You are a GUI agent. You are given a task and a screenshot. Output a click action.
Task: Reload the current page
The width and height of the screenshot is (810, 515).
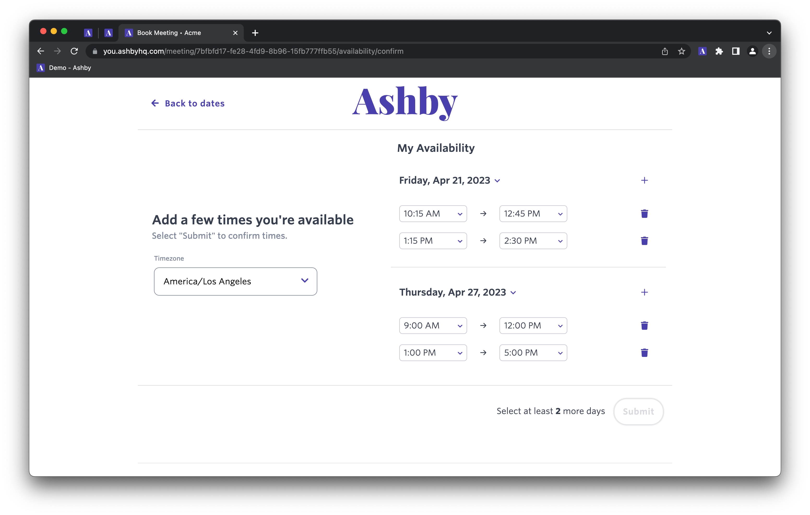[74, 51]
